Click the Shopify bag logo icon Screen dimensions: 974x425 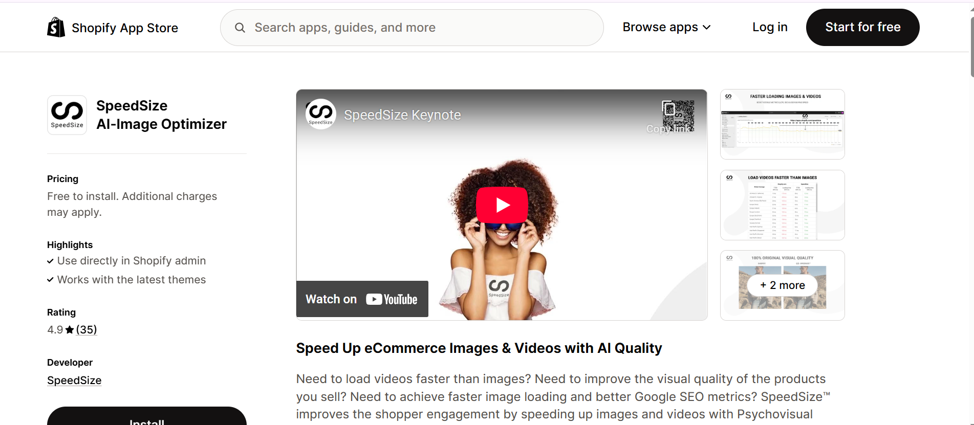56,27
